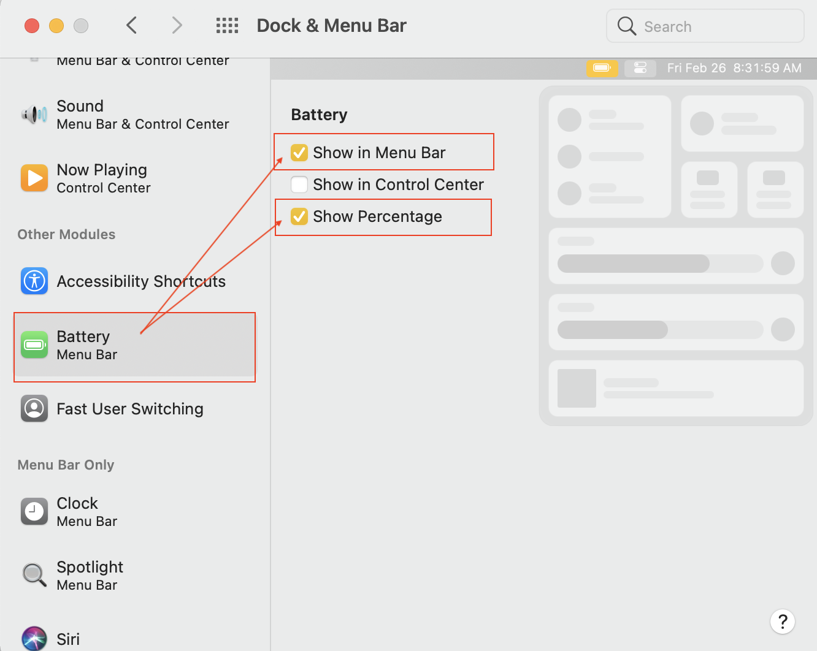Open the Now Playing orange play icon

[34, 178]
